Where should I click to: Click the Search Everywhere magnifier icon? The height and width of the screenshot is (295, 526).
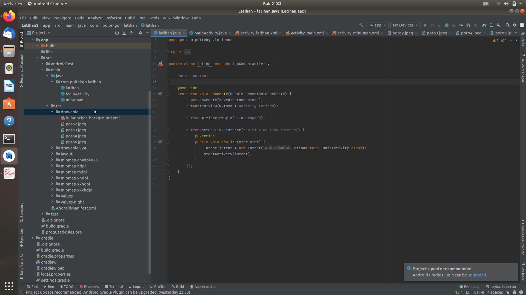pos(507,25)
